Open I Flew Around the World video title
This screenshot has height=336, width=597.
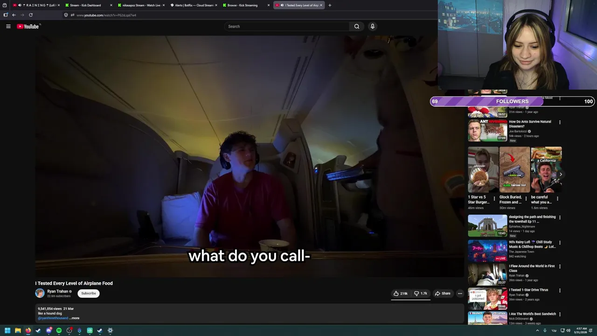(532, 268)
